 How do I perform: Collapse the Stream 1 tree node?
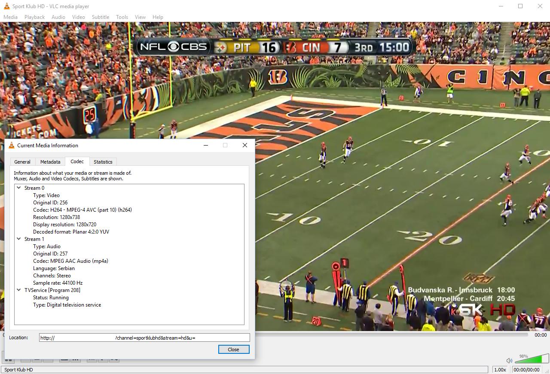(x=19, y=239)
